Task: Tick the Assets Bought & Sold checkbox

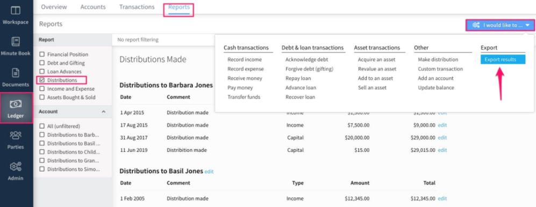Action: click(42, 97)
